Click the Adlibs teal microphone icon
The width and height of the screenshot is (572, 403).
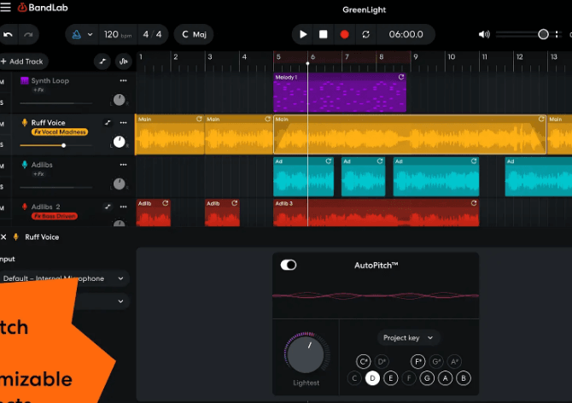pyautogui.click(x=25, y=165)
